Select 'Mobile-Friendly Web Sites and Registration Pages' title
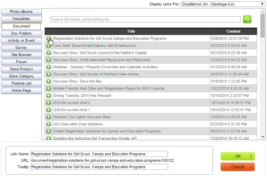This screenshot has height=176, width=267. click(x=109, y=89)
